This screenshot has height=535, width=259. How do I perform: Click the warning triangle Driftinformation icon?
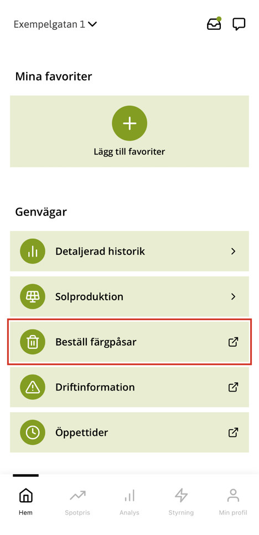(x=33, y=387)
